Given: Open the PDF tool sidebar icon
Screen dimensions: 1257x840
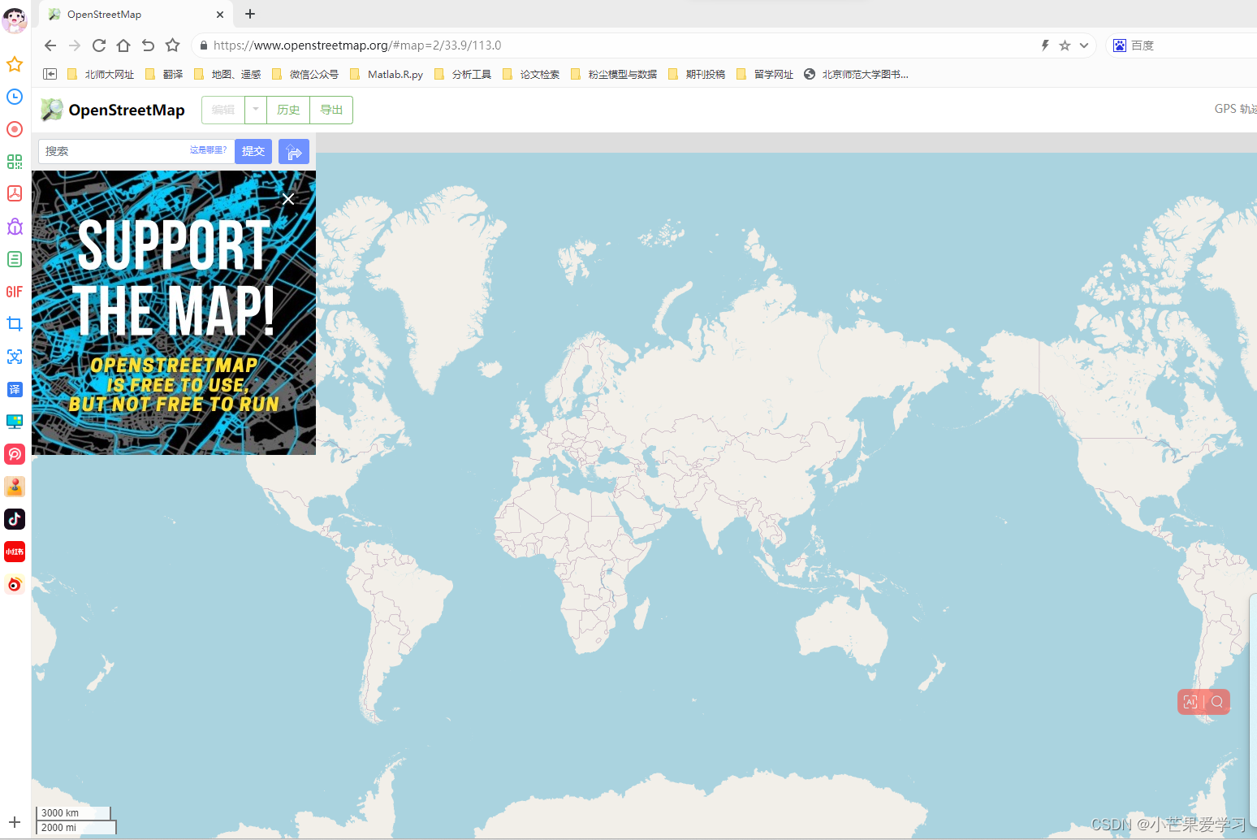Looking at the screenshot, I should pyautogui.click(x=15, y=193).
